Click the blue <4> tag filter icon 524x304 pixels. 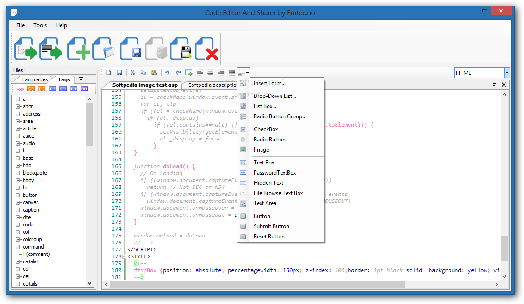point(63,89)
